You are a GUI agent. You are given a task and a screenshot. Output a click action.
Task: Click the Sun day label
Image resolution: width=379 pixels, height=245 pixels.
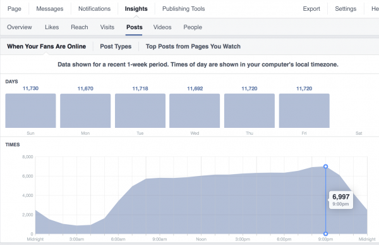30,133
